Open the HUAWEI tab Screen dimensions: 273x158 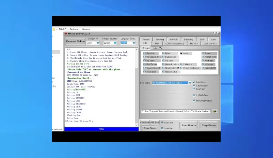click(x=174, y=39)
